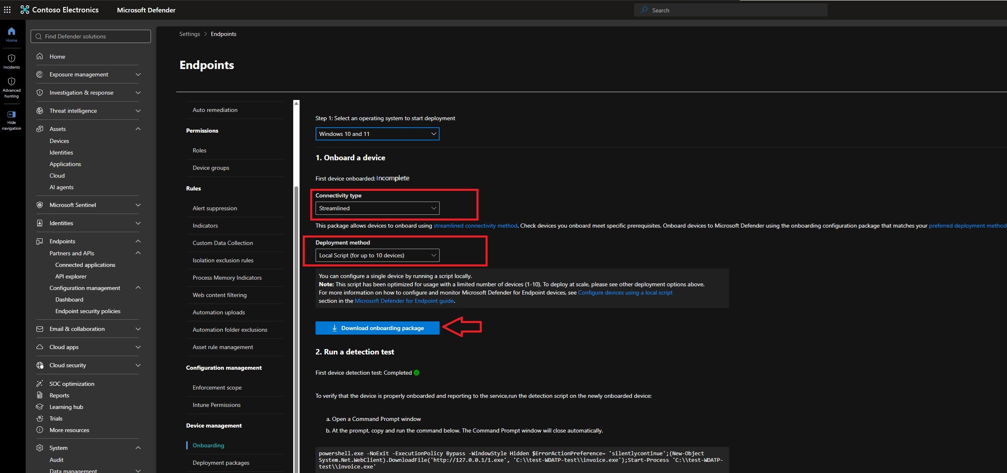The width and height of the screenshot is (1007, 473).
Task: Open Devices under Assets
Action: [59, 141]
